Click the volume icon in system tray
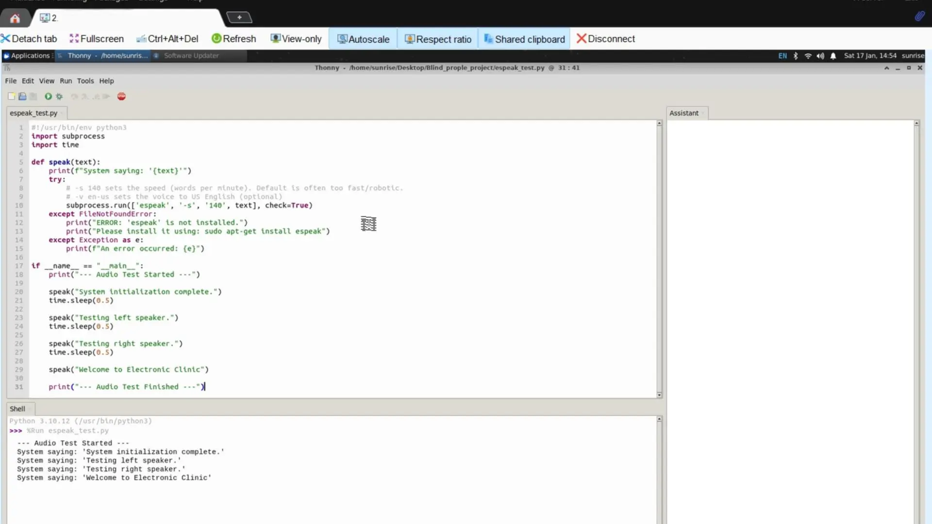Screen dimensions: 932x524 [x=820, y=56]
